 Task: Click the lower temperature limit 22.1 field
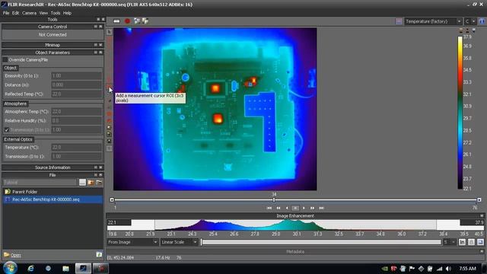coord(119,222)
